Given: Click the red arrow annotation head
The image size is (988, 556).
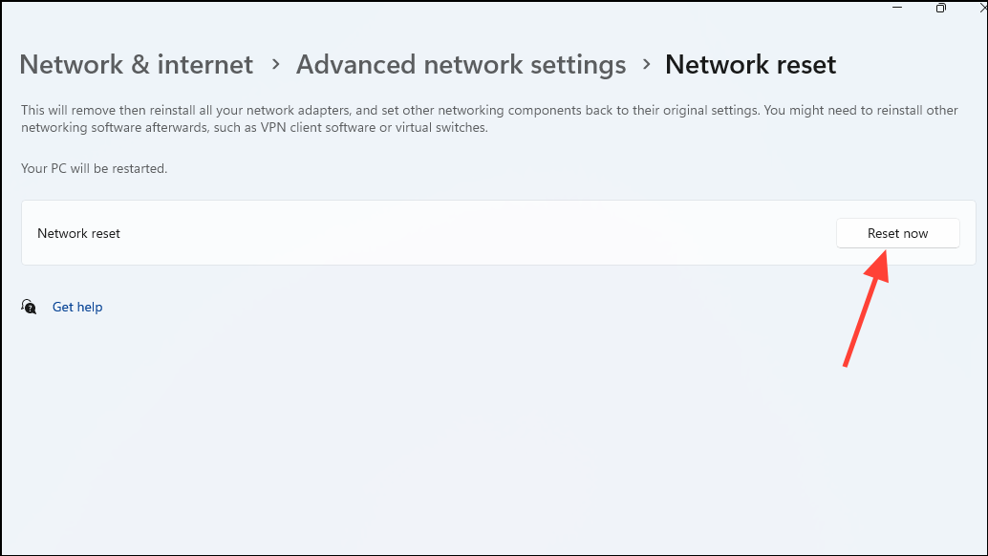Looking at the screenshot, I should 878,267.
